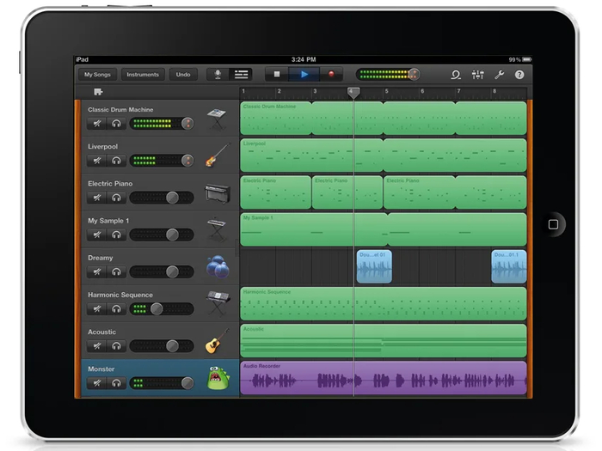Open My Songs browser
This screenshot has height=451, width=602.
[x=97, y=75]
